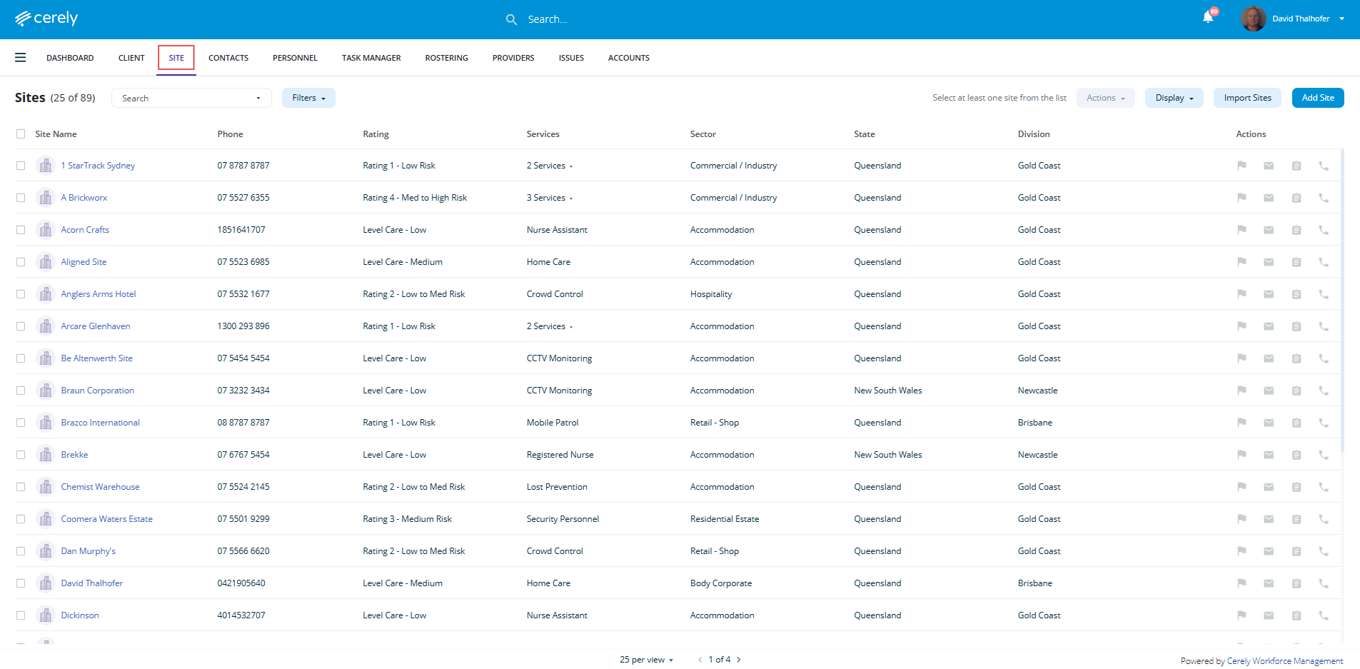Open the hamburger menu icon
The height and width of the screenshot is (669, 1360).
coord(21,58)
